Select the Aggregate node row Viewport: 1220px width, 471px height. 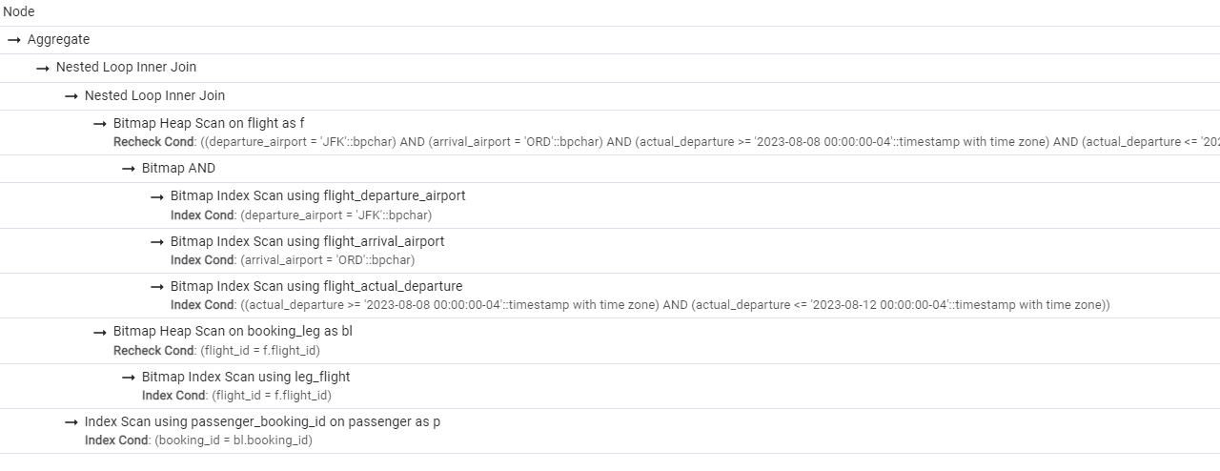point(58,40)
